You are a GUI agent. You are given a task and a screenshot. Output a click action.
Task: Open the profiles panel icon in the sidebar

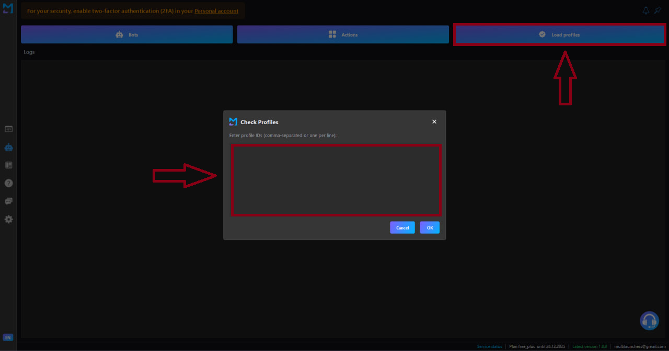tap(8, 165)
